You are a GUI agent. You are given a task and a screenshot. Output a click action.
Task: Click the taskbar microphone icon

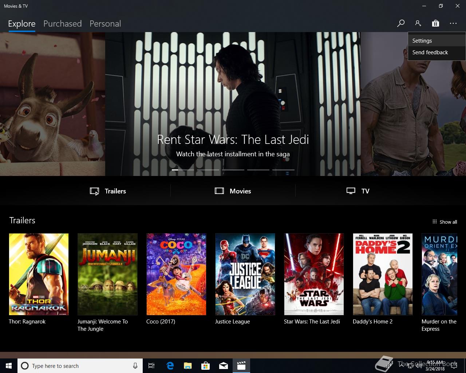135,366
